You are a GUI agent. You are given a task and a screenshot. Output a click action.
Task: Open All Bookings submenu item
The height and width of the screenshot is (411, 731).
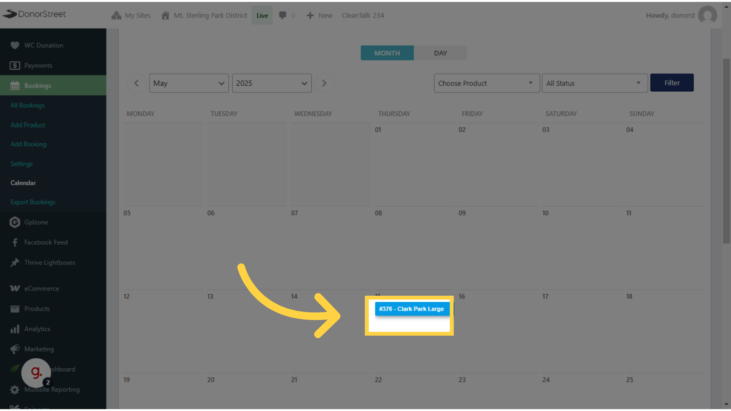tap(27, 105)
